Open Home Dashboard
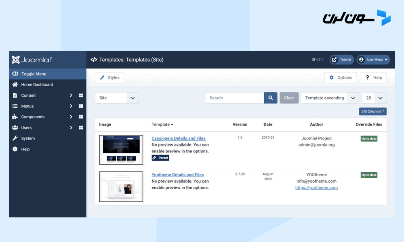 click(x=37, y=85)
